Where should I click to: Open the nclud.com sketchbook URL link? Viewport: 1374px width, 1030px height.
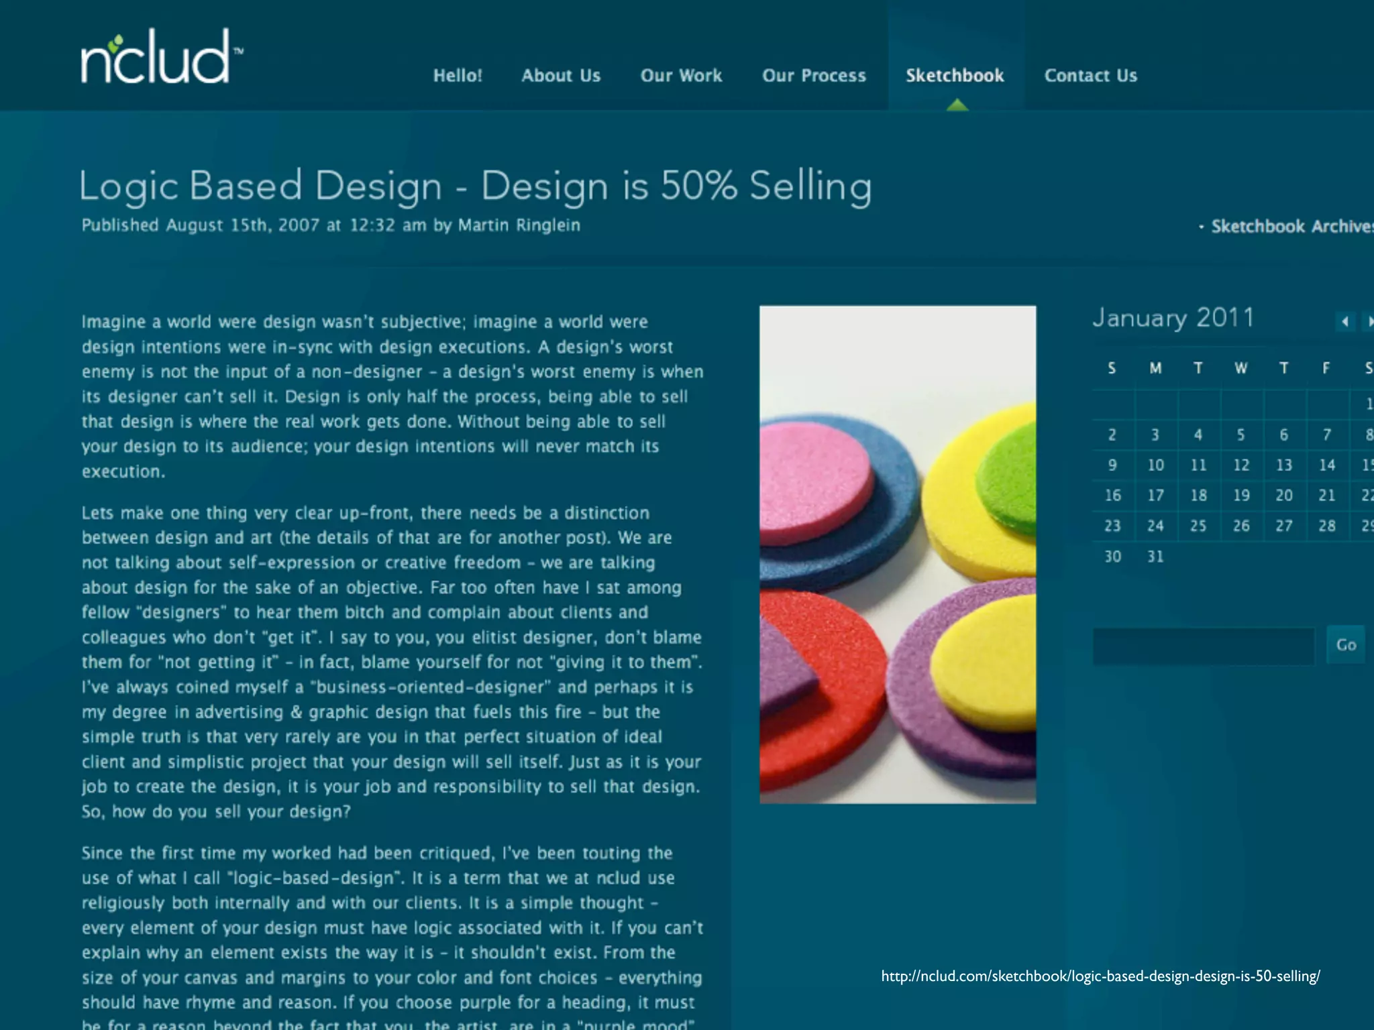[x=1100, y=976]
